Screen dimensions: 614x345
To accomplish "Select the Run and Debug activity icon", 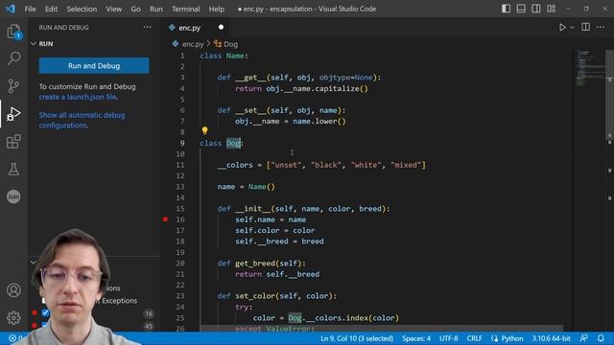I will [13, 114].
